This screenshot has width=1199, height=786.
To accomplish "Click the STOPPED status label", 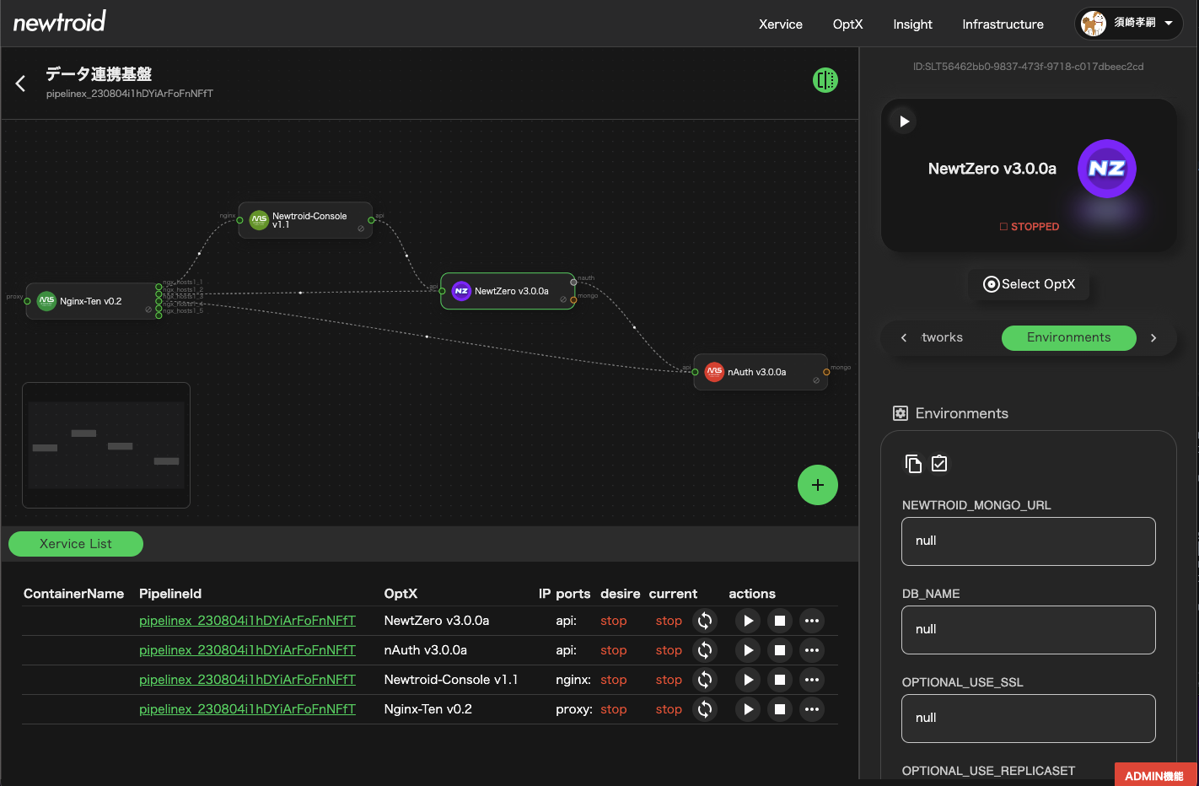I will 1030,227.
